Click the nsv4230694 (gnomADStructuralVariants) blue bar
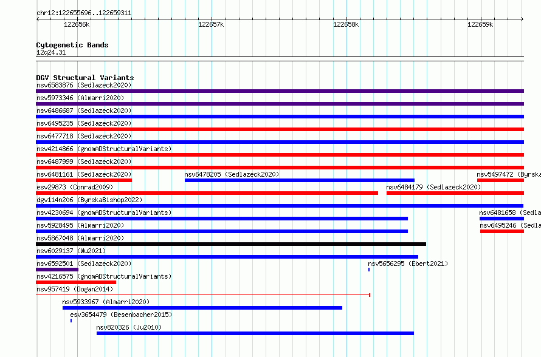This screenshot has width=541, height=357. [x=222, y=219]
